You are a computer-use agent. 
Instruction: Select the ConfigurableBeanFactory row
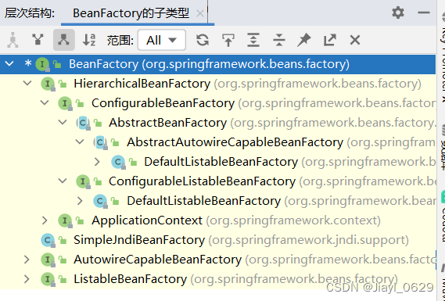217,103
